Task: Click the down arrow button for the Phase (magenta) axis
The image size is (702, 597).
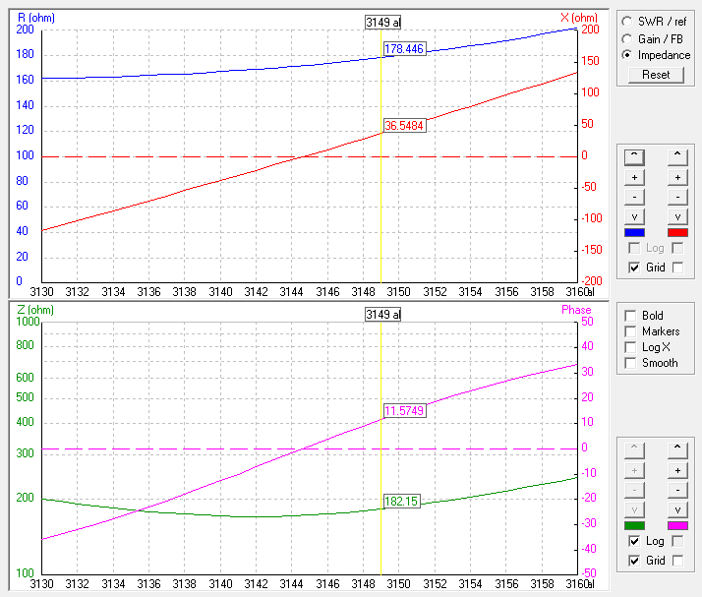Action: pyautogui.click(x=677, y=509)
